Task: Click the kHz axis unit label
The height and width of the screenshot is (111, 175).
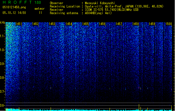Action: pos(3,22)
